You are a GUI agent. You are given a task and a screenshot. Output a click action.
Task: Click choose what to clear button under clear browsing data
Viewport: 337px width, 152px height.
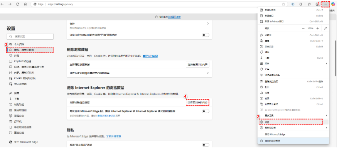[197, 64]
